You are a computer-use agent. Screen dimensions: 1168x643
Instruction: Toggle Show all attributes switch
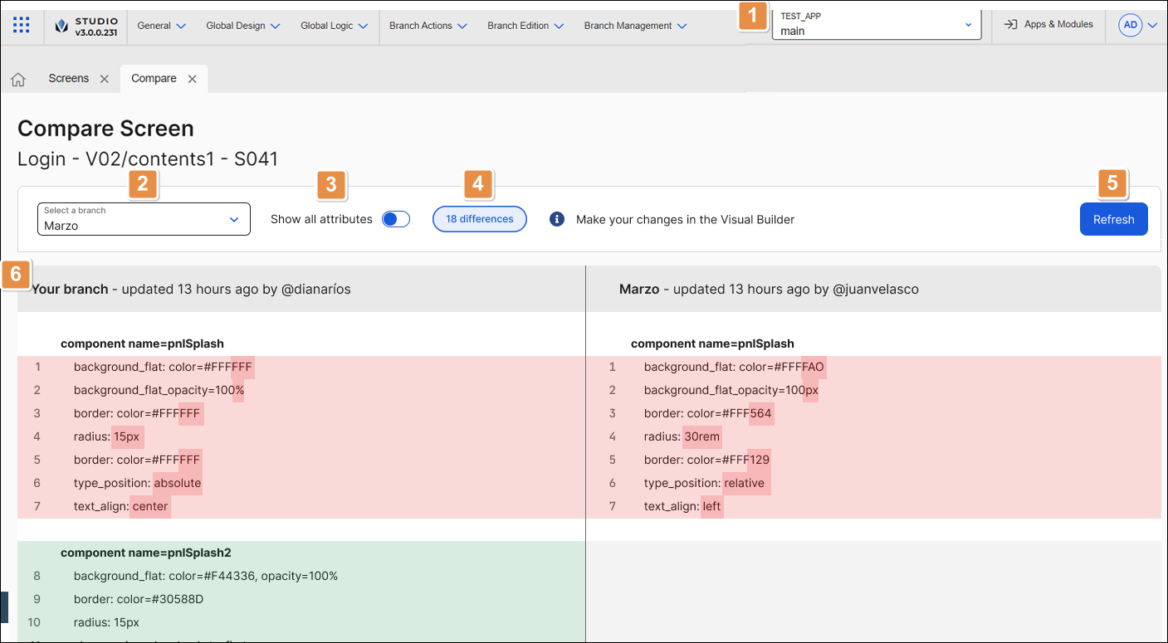(x=395, y=219)
